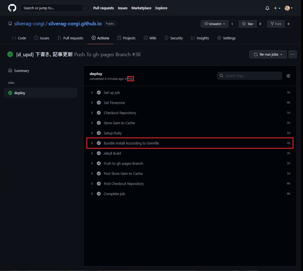Go to the workflow Summary page
This screenshot has height=271, width=303.
pos(21,71)
